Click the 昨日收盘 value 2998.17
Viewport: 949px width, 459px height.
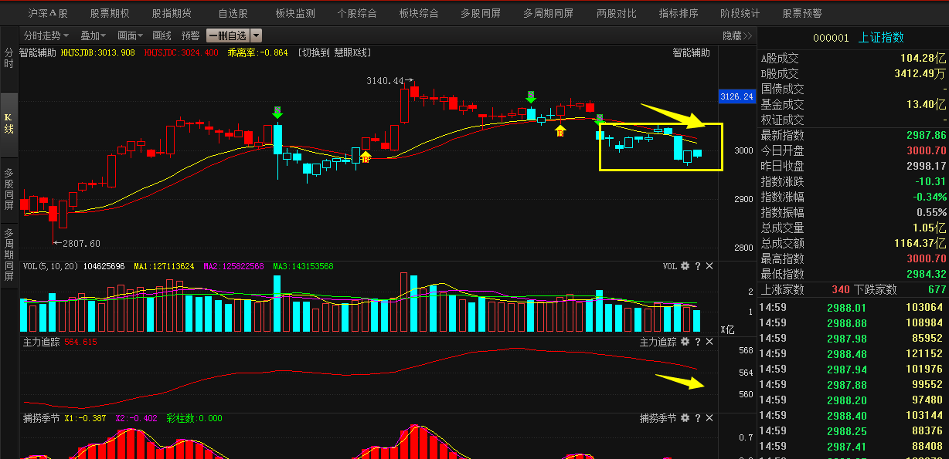click(x=926, y=166)
